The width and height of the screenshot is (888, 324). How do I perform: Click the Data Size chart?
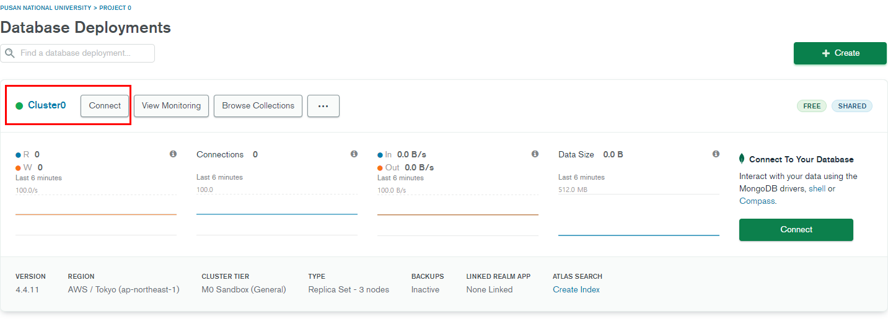[x=639, y=215]
